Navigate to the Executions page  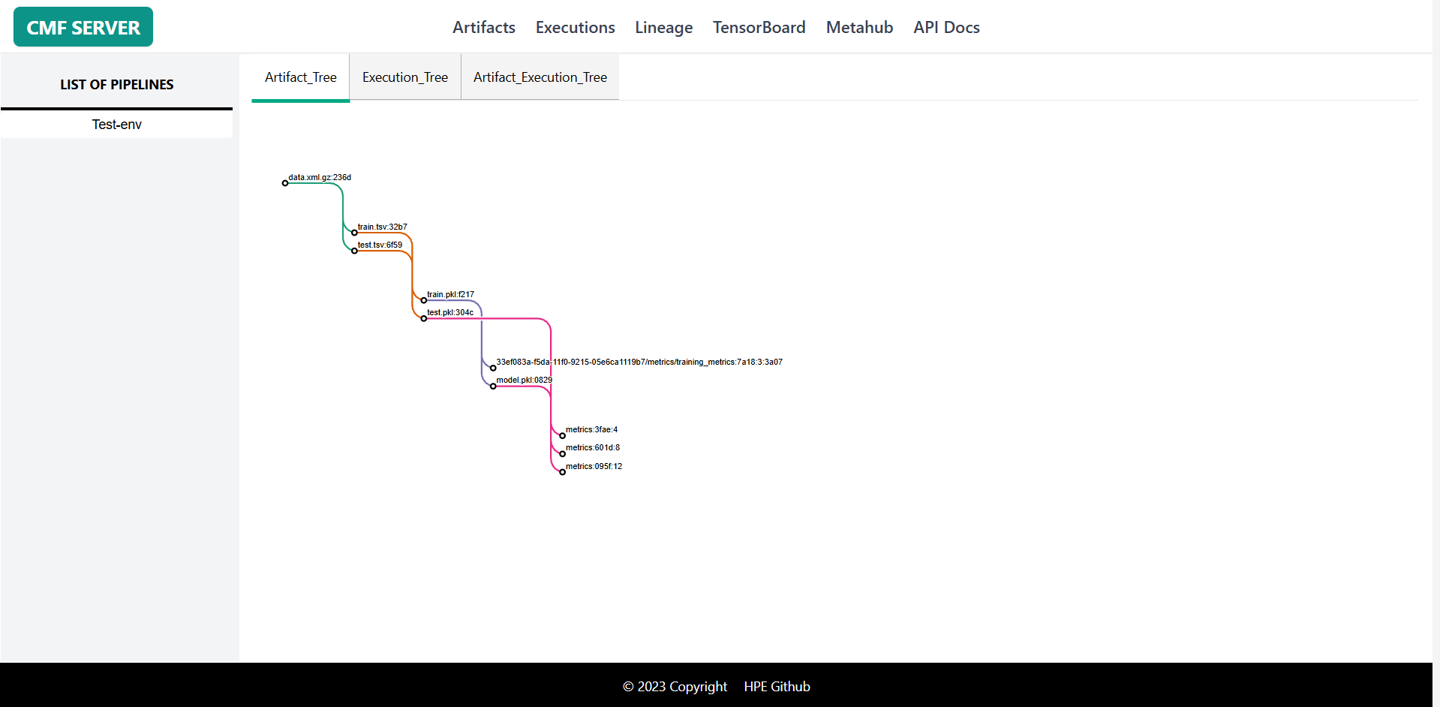pos(575,27)
